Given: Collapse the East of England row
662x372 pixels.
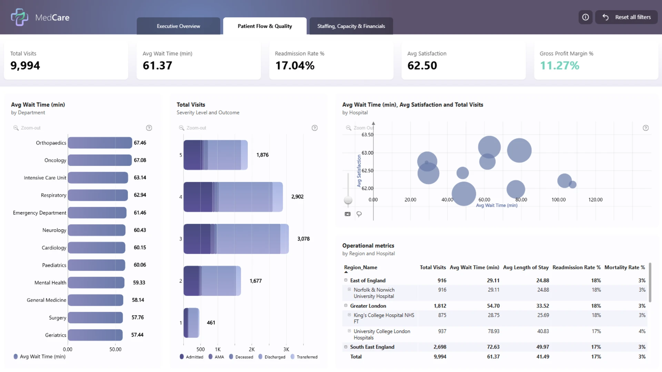Looking at the screenshot, I should (345, 280).
